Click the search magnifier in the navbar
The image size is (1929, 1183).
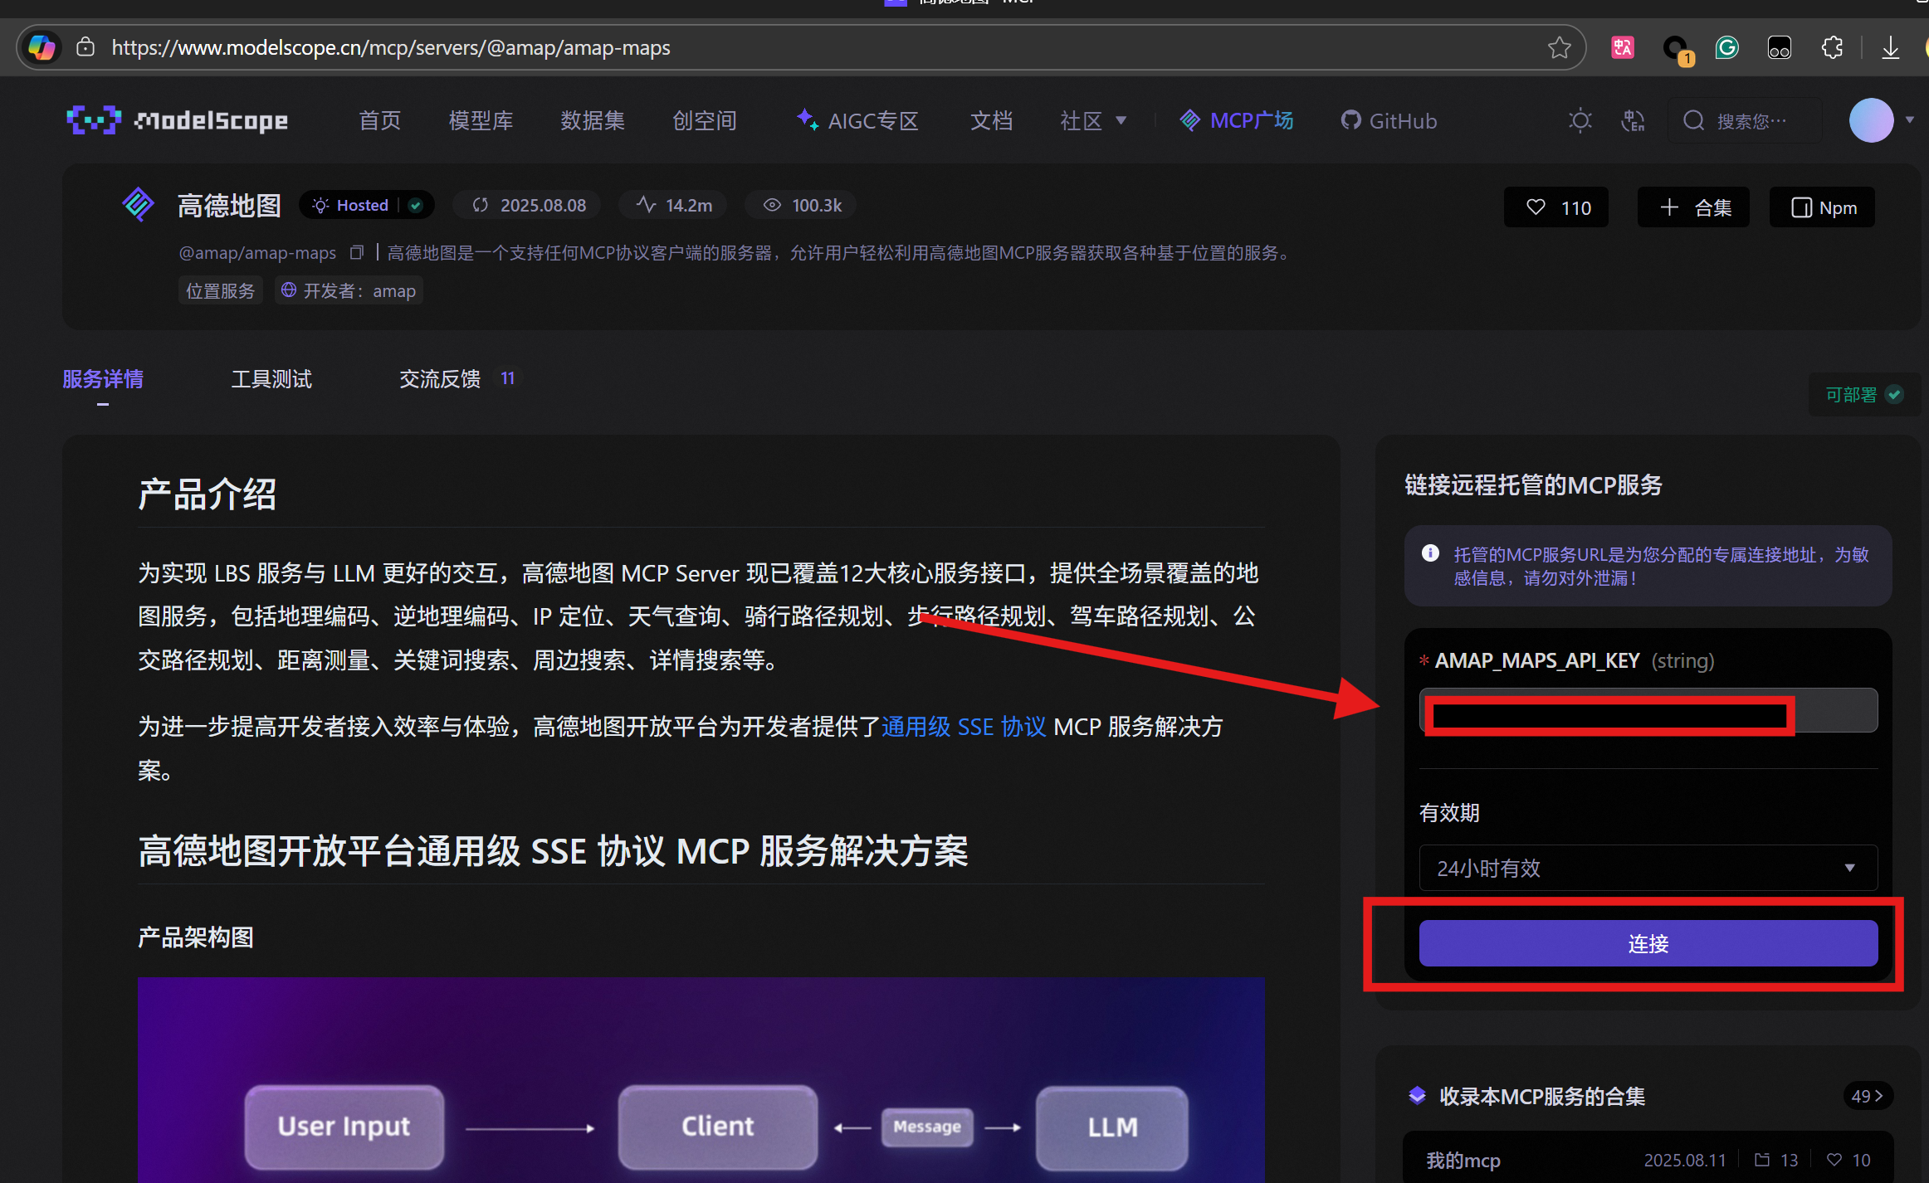click(1693, 120)
